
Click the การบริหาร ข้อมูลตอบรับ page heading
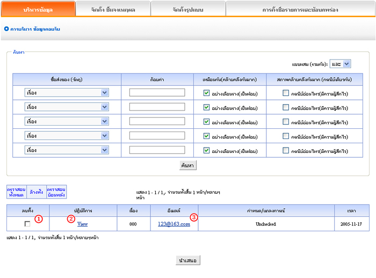pyautogui.click(x=35, y=29)
